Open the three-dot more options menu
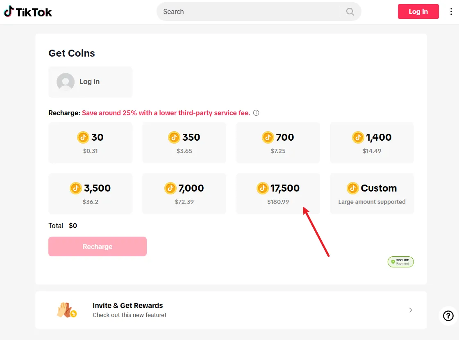This screenshot has height=340, width=459. pos(450,11)
